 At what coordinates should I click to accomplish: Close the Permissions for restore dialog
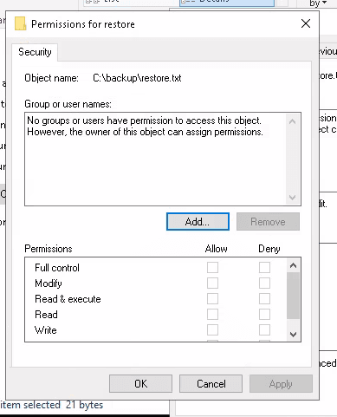point(306,23)
